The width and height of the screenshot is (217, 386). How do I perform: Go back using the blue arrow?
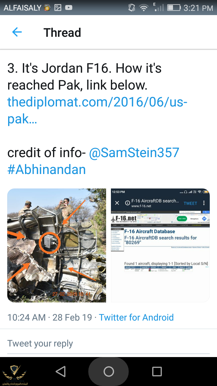(17, 32)
